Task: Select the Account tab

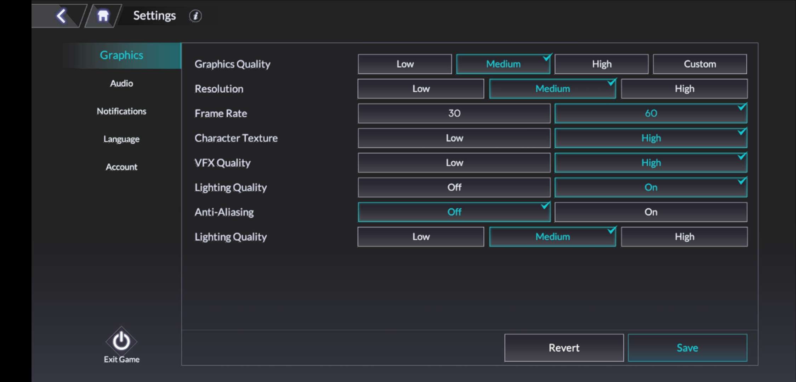Action: point(121,167)
